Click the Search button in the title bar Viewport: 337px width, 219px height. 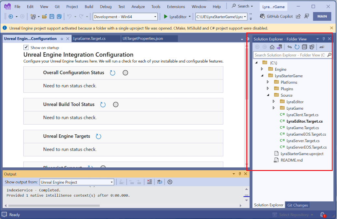tap(242, 6)
